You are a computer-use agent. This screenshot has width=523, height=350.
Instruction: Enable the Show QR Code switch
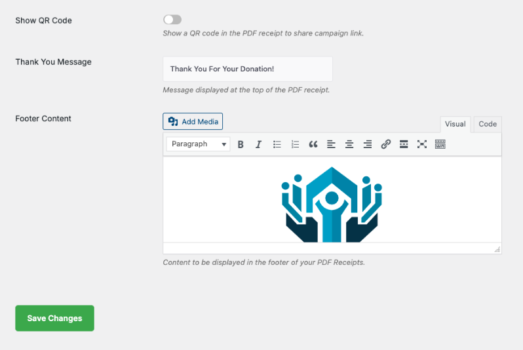tap(172, 20)
